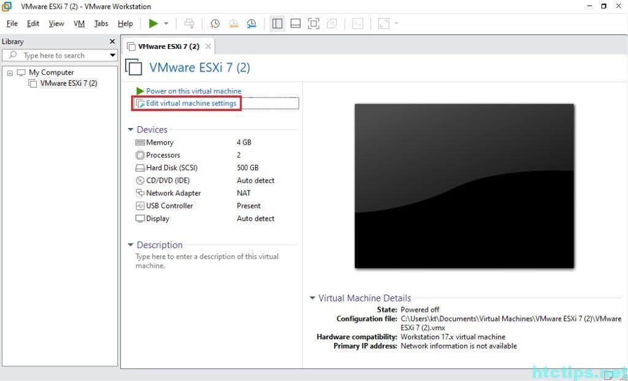Select VMware ESXi 7 (2) in Library tree
This screenshot has width=628, height=381.
pos(69,83)
